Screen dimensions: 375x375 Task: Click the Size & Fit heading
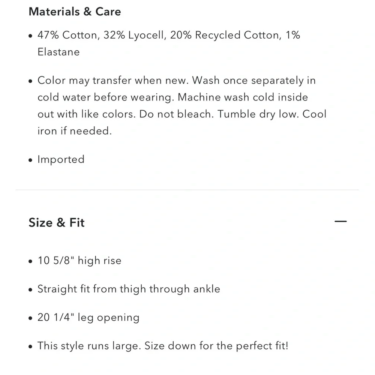click(57, 223)
